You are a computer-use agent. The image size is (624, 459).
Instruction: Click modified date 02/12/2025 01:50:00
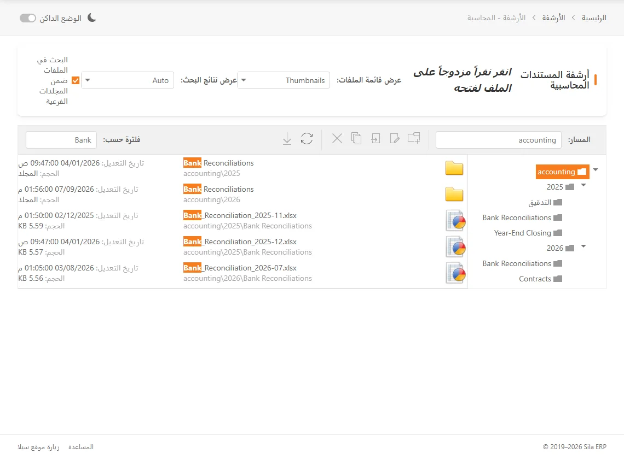(56, 216)
